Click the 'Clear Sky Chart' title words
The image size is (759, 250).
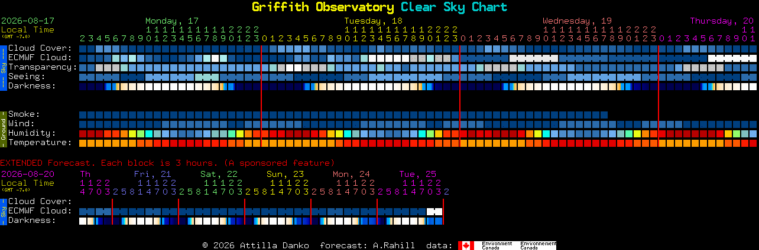454,7
